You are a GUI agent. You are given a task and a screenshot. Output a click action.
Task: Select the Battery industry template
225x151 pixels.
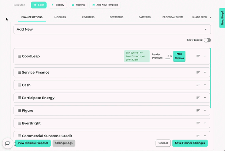[x=58, y=5]
